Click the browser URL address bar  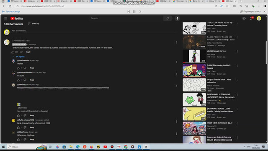[114, 6]
